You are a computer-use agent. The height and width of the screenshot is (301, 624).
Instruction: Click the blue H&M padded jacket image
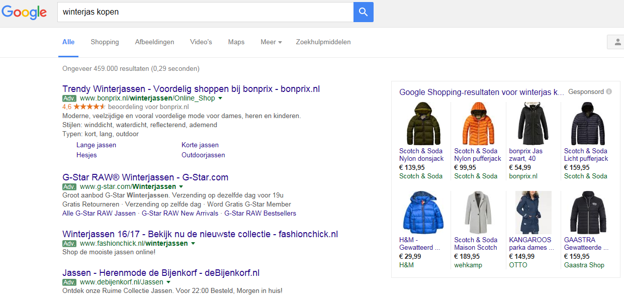pyautogui.click(x=423, y=213)
